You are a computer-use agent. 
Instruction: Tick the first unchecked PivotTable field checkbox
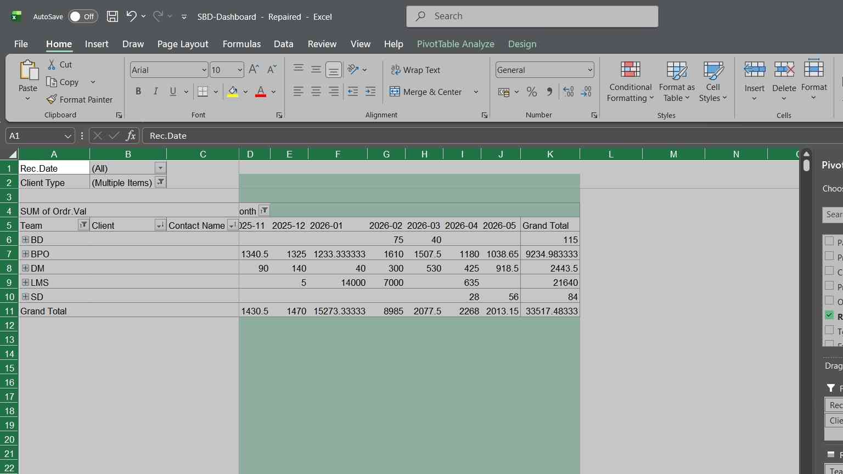tap(829, 241)
